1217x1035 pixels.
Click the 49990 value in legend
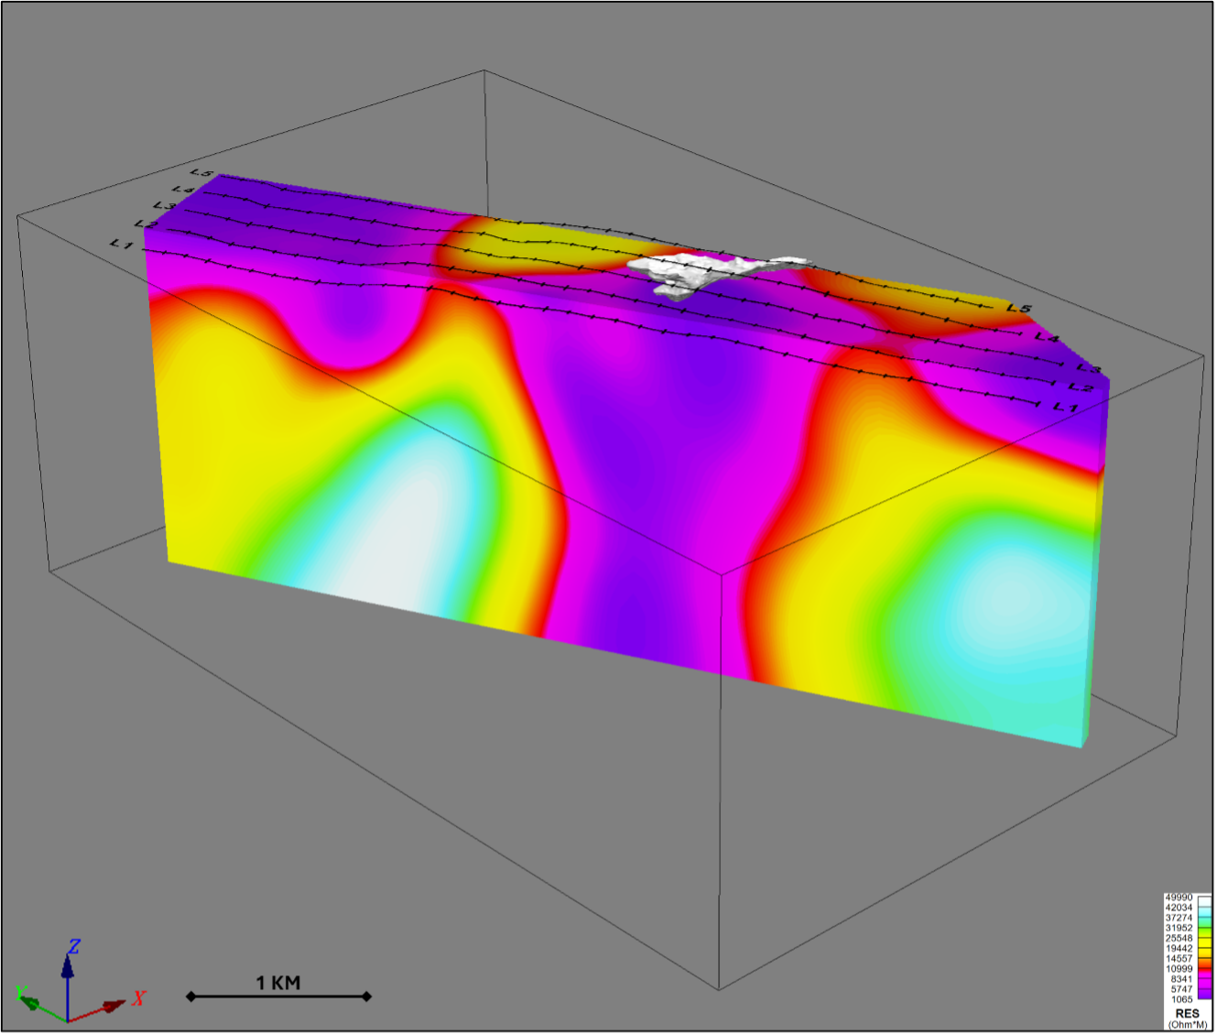(x=1178, y=898)
